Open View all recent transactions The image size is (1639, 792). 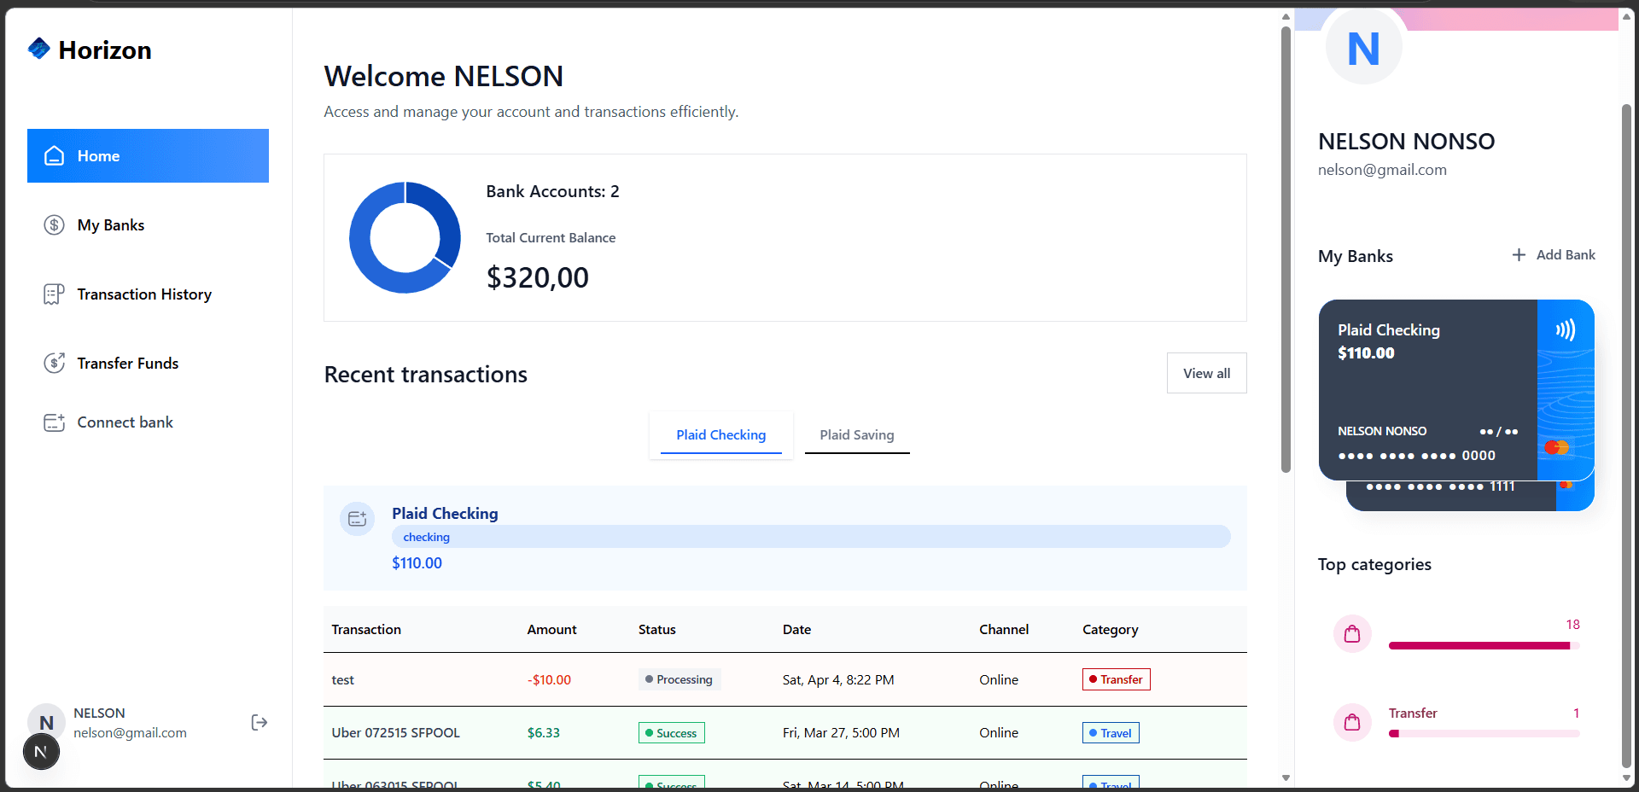(1206, 373)
